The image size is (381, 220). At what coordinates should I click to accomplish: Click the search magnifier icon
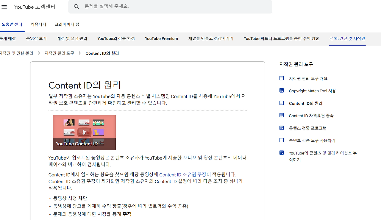tap(76, 7)
